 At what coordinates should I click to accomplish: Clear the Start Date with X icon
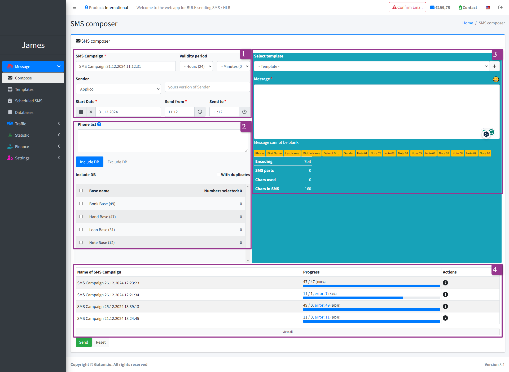tap(91, 112)
